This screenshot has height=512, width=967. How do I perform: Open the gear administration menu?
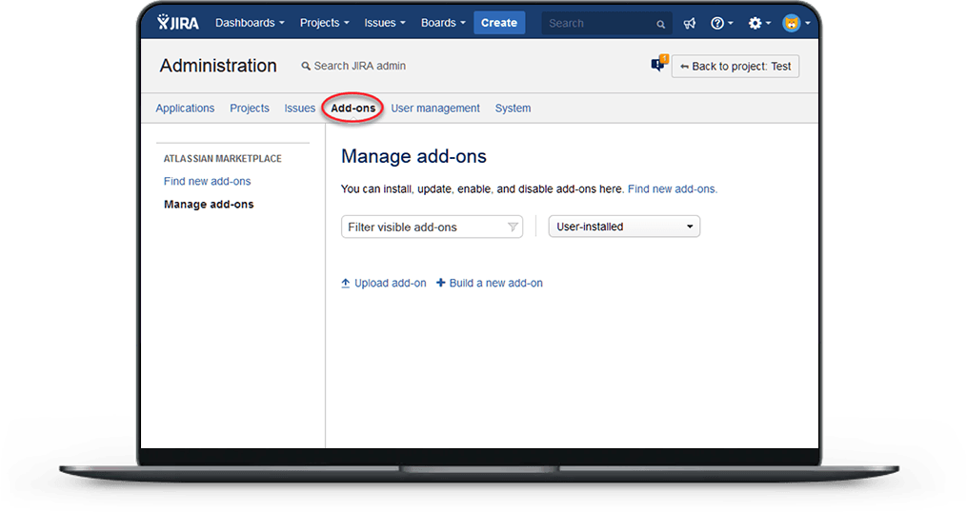pyautogui.click(x=759, y=24)
